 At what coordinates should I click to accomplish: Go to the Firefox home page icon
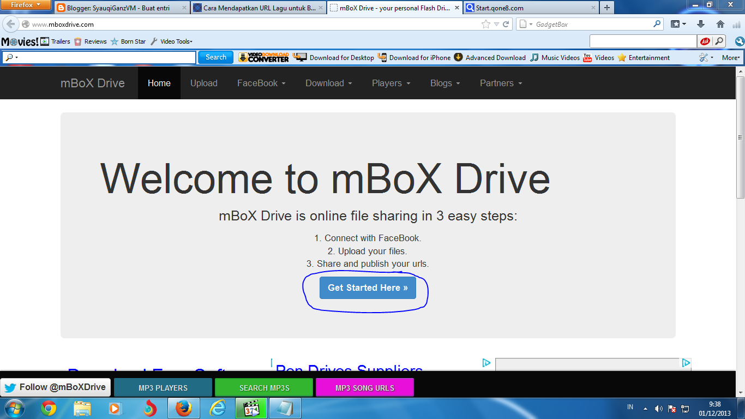click(720, 24)
